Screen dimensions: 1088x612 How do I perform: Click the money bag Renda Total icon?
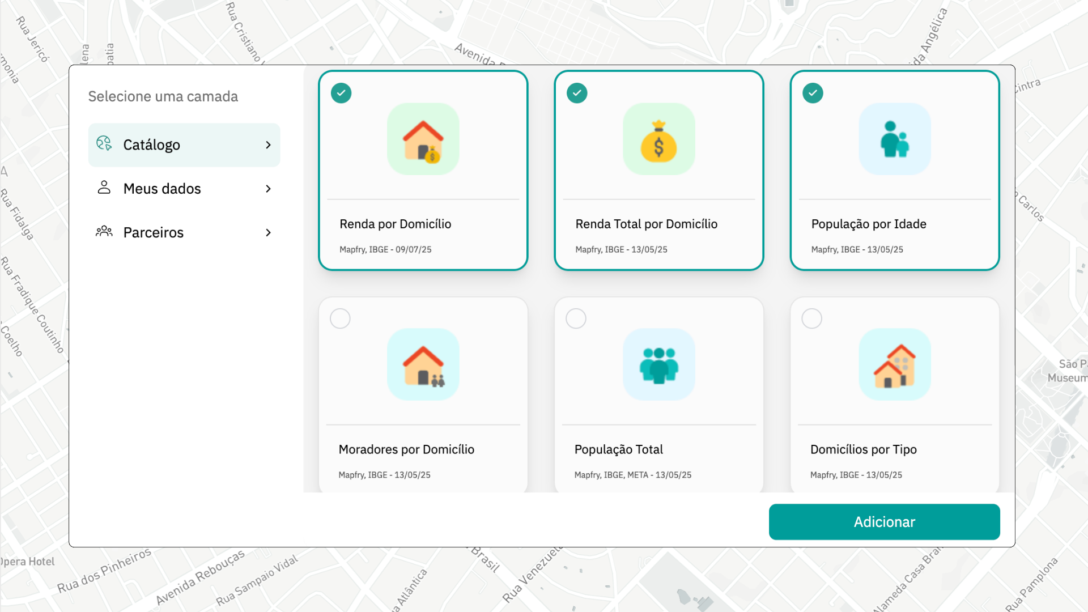(x=658, y=139)
